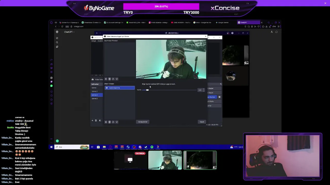The height and width of the screenshot is (185, 330).
Task: Select the middle guitarist camera thumbnail
Action: tap(165, 160)
